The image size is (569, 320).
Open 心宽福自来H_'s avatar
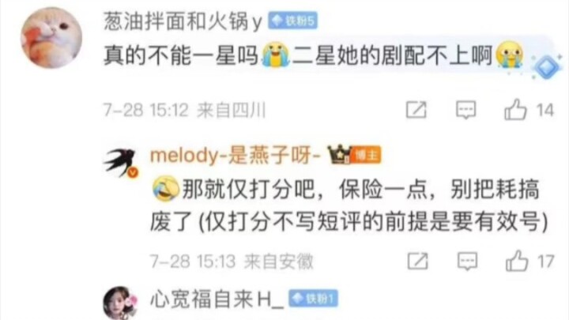(x=121, y=303)
